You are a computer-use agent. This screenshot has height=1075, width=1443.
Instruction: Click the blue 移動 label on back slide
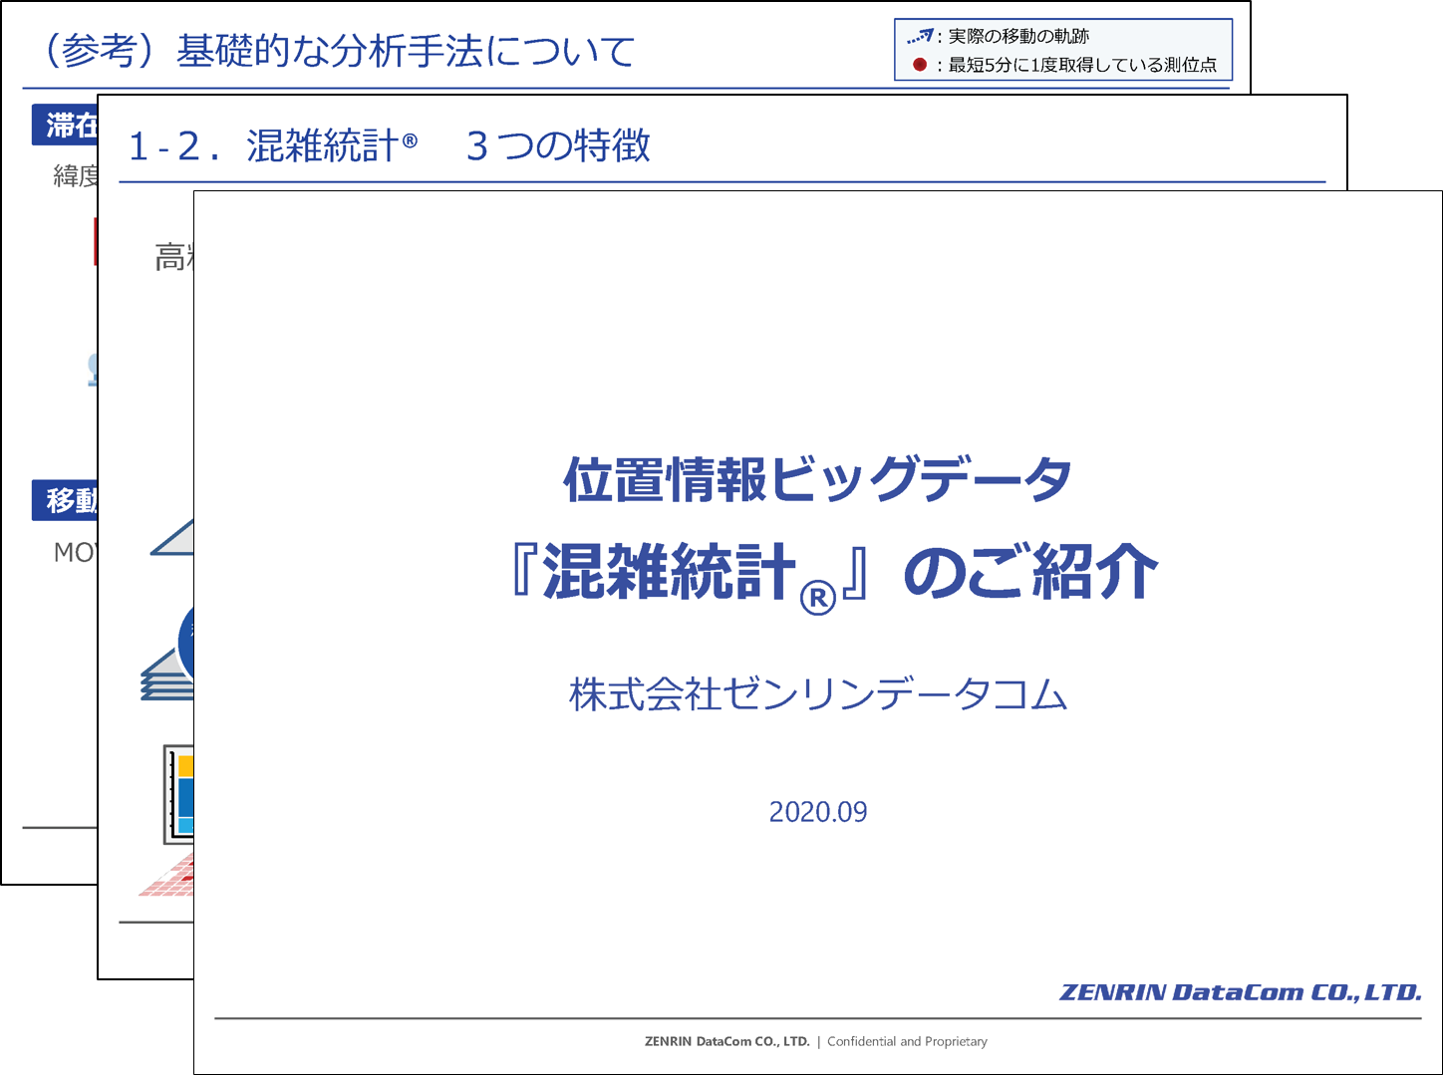tap(66, 500)
